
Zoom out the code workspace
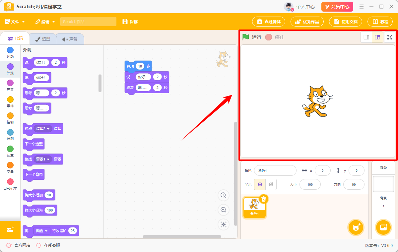[224, 210]
